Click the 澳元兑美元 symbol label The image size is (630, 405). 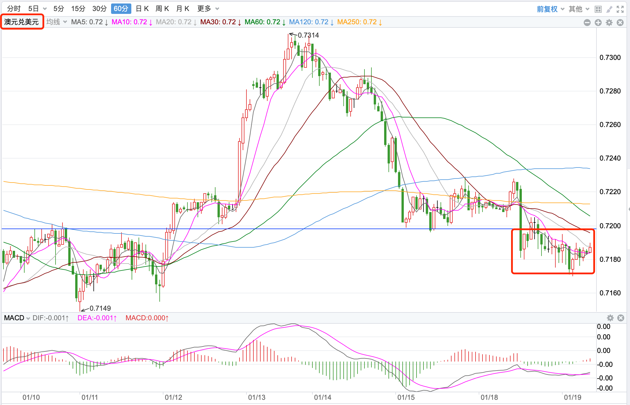pyautogui.click(x=21, y=22)
